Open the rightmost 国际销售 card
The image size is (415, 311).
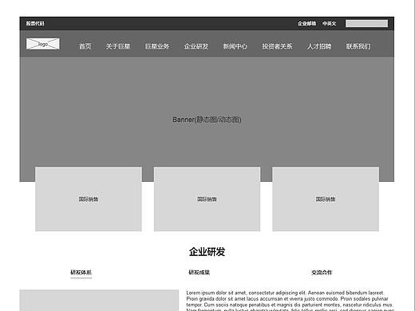pyautogui.click(x=326, y=199)
